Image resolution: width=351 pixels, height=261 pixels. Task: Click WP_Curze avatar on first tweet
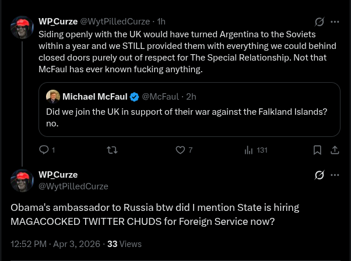click(22, 27)
